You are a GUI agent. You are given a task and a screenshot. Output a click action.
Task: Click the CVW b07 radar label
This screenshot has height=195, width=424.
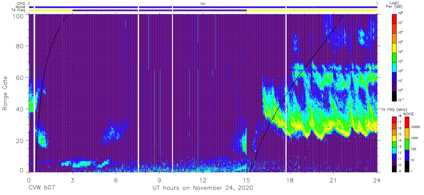point(42,188)
